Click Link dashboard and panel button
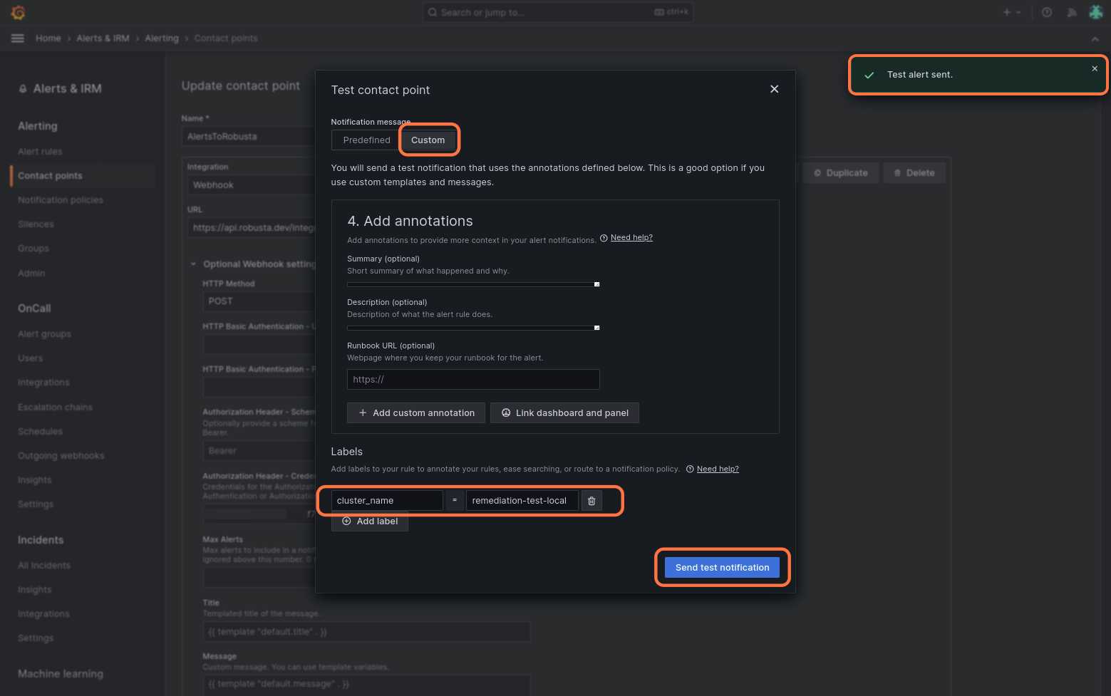This screenshot has height=696, width=1111. click(564, 413)
